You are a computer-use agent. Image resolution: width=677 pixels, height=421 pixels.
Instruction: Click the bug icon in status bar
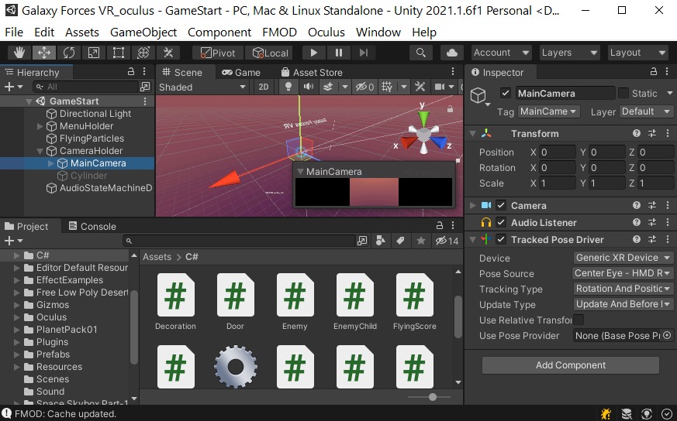[x=606, y=414]
